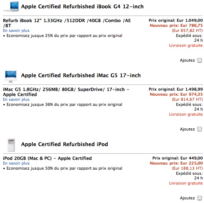Click the refurbished iPod product icon
Viewport: 204px width, 203px height.
click(x=11, y=145)
